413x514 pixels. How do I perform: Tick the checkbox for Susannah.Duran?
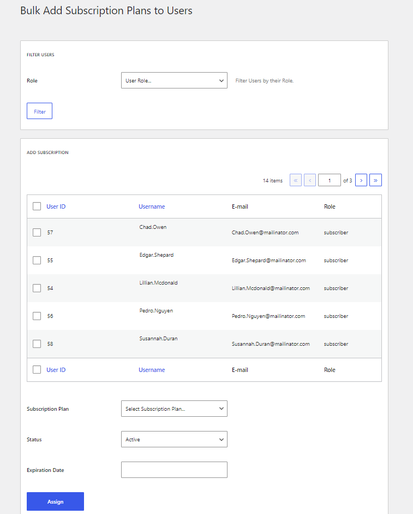(x=37, y=344)
